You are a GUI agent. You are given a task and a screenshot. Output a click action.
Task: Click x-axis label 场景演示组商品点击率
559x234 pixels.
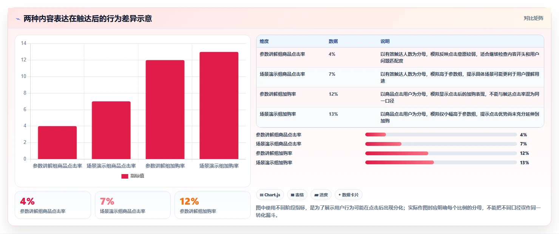111,166
